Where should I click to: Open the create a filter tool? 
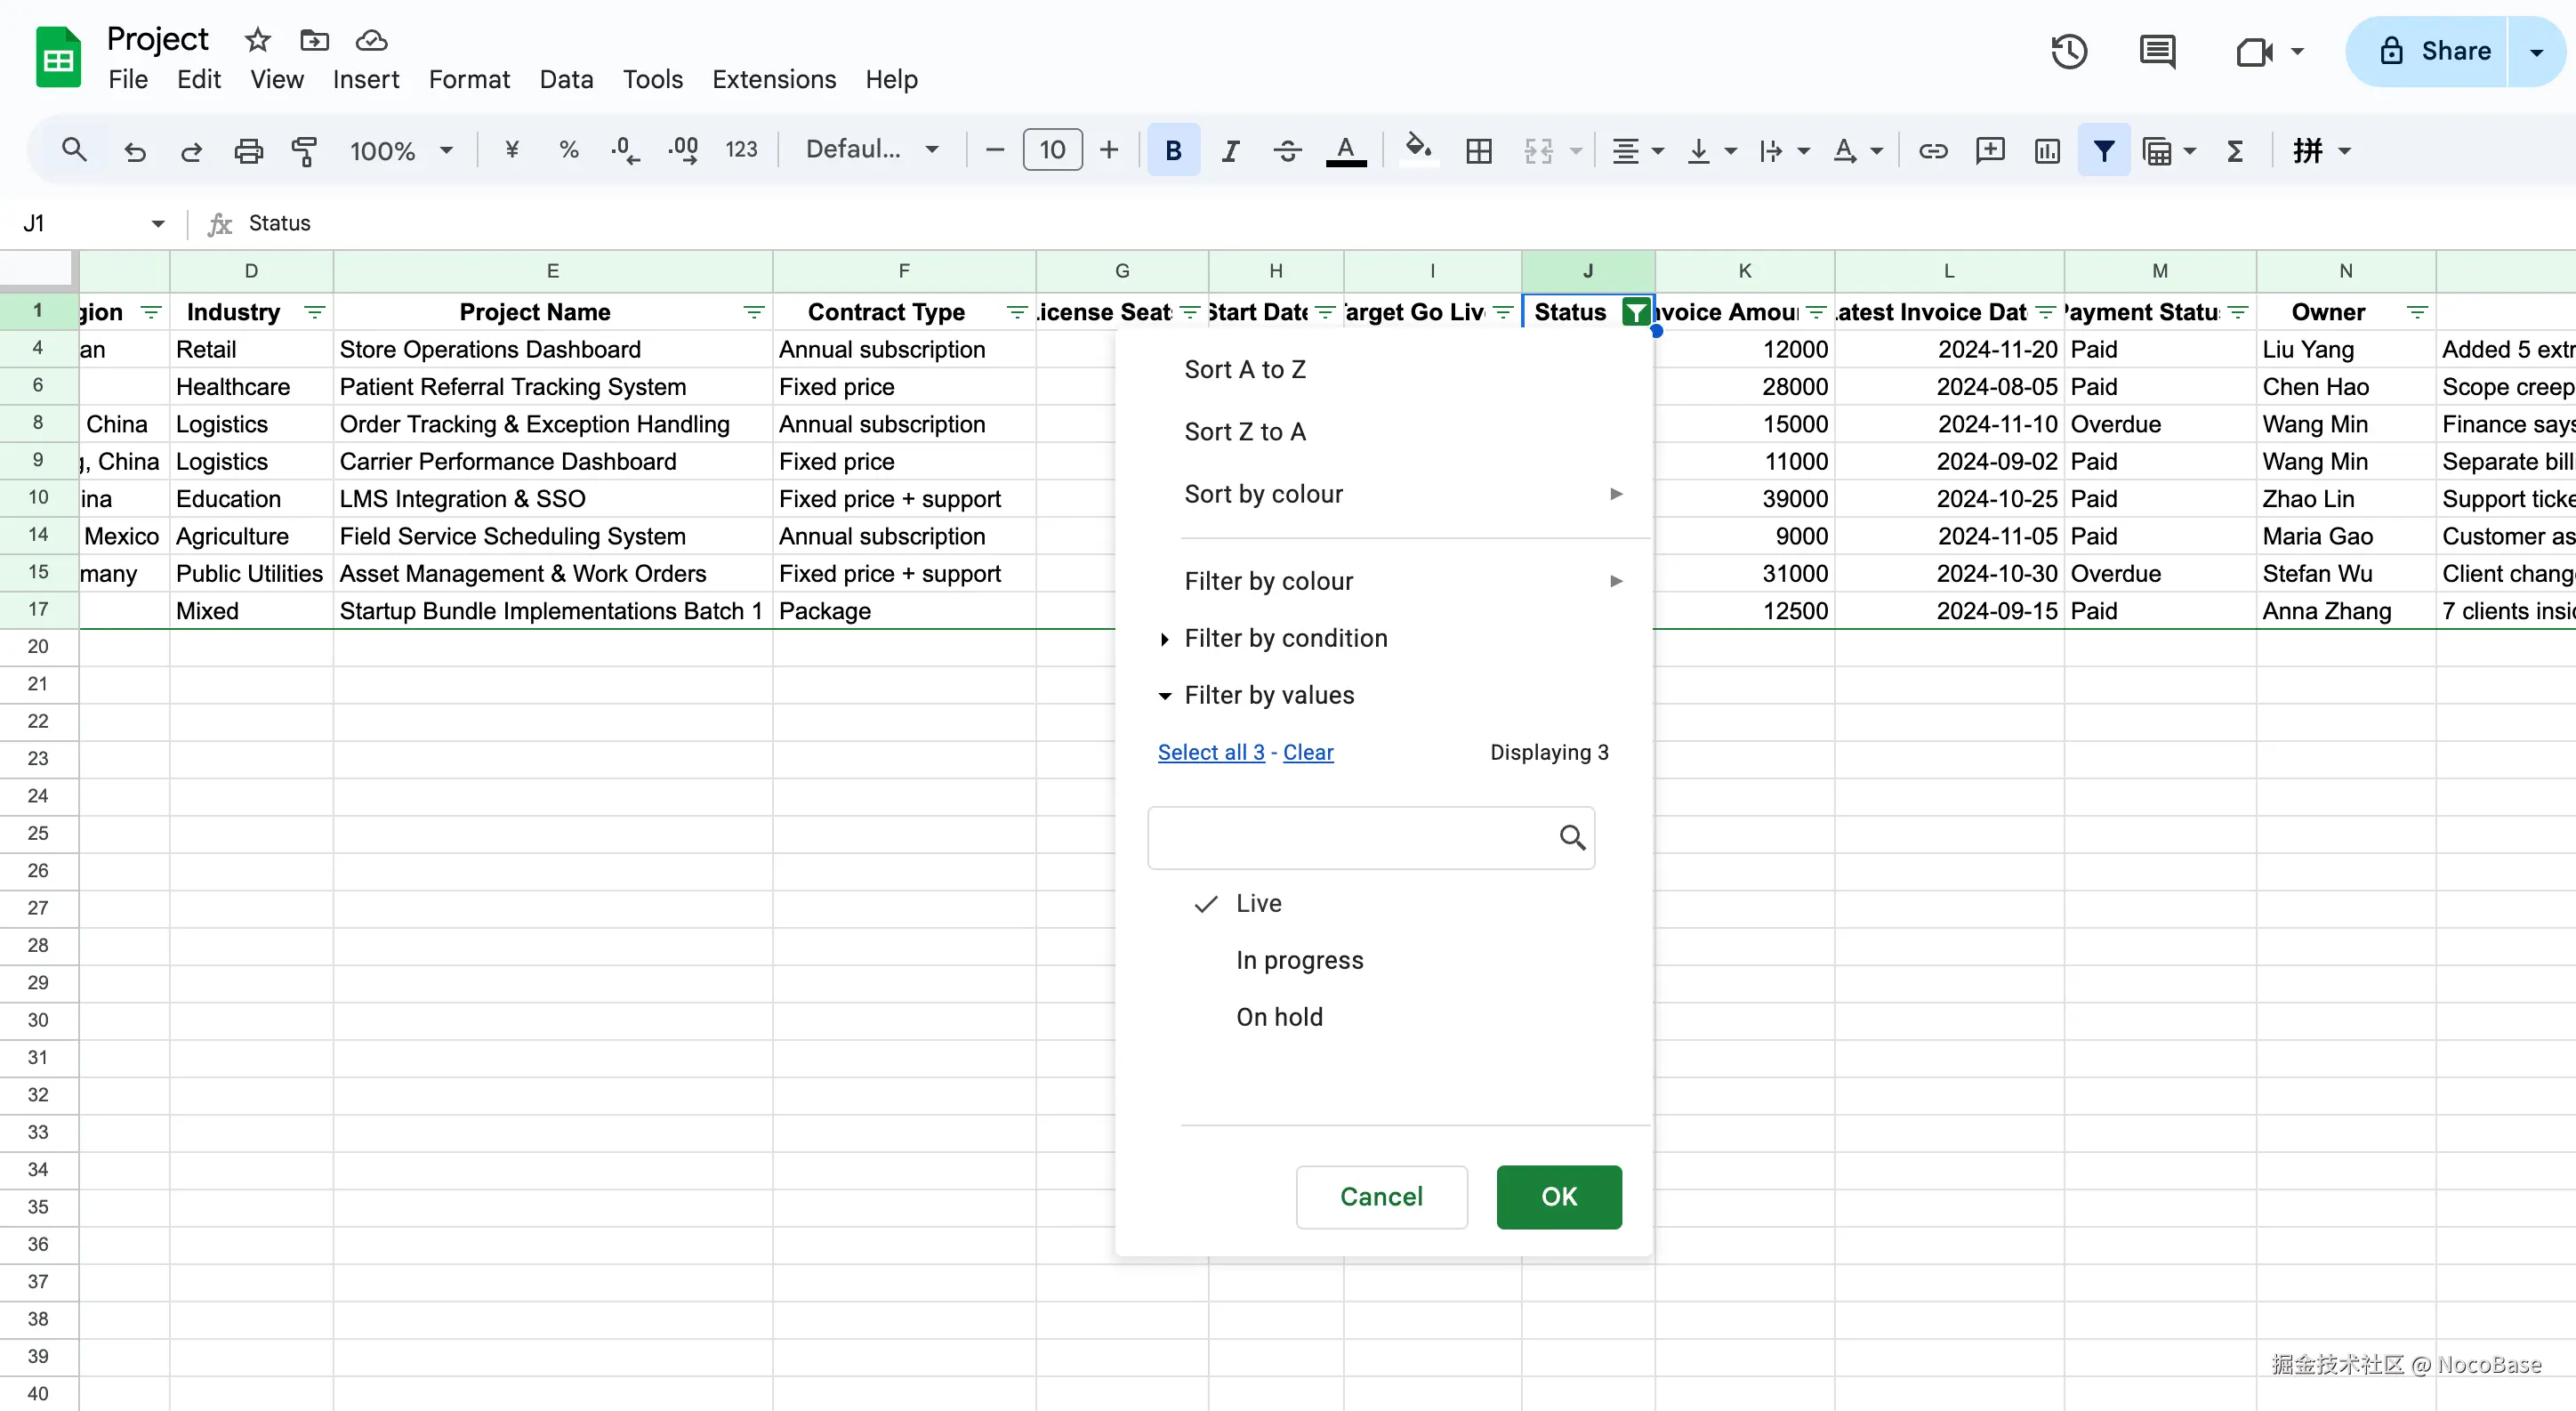(2103, 150)
